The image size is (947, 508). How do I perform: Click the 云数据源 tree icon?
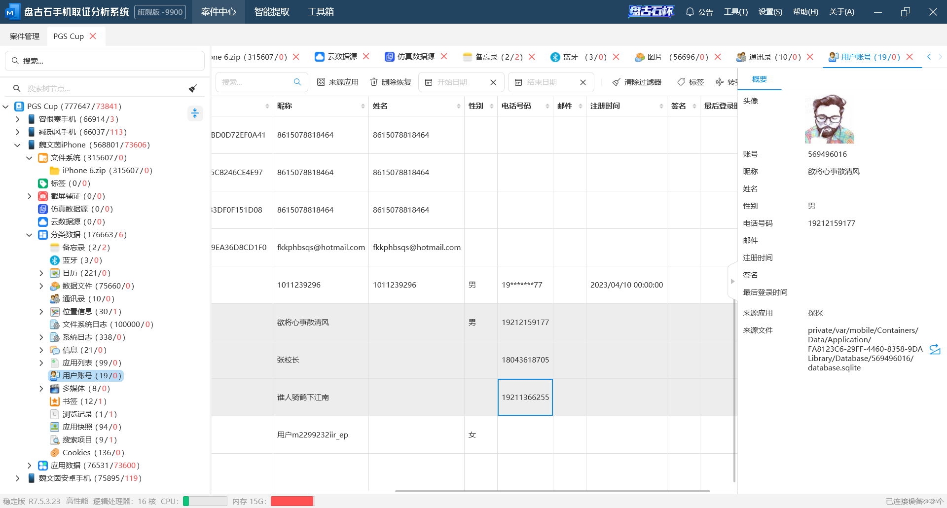(43, 221)
